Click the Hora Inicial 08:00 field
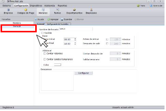The height and width of the screenshot is (111, 166). point(70,40)
